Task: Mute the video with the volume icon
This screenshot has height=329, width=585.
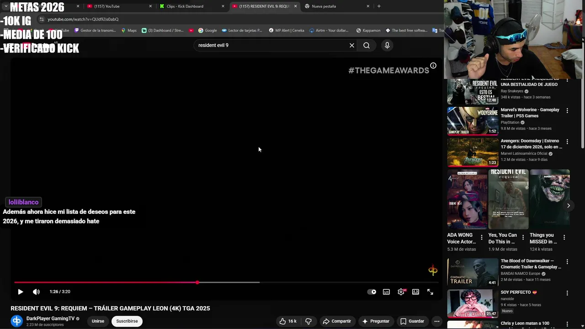Action: point(36,292)
